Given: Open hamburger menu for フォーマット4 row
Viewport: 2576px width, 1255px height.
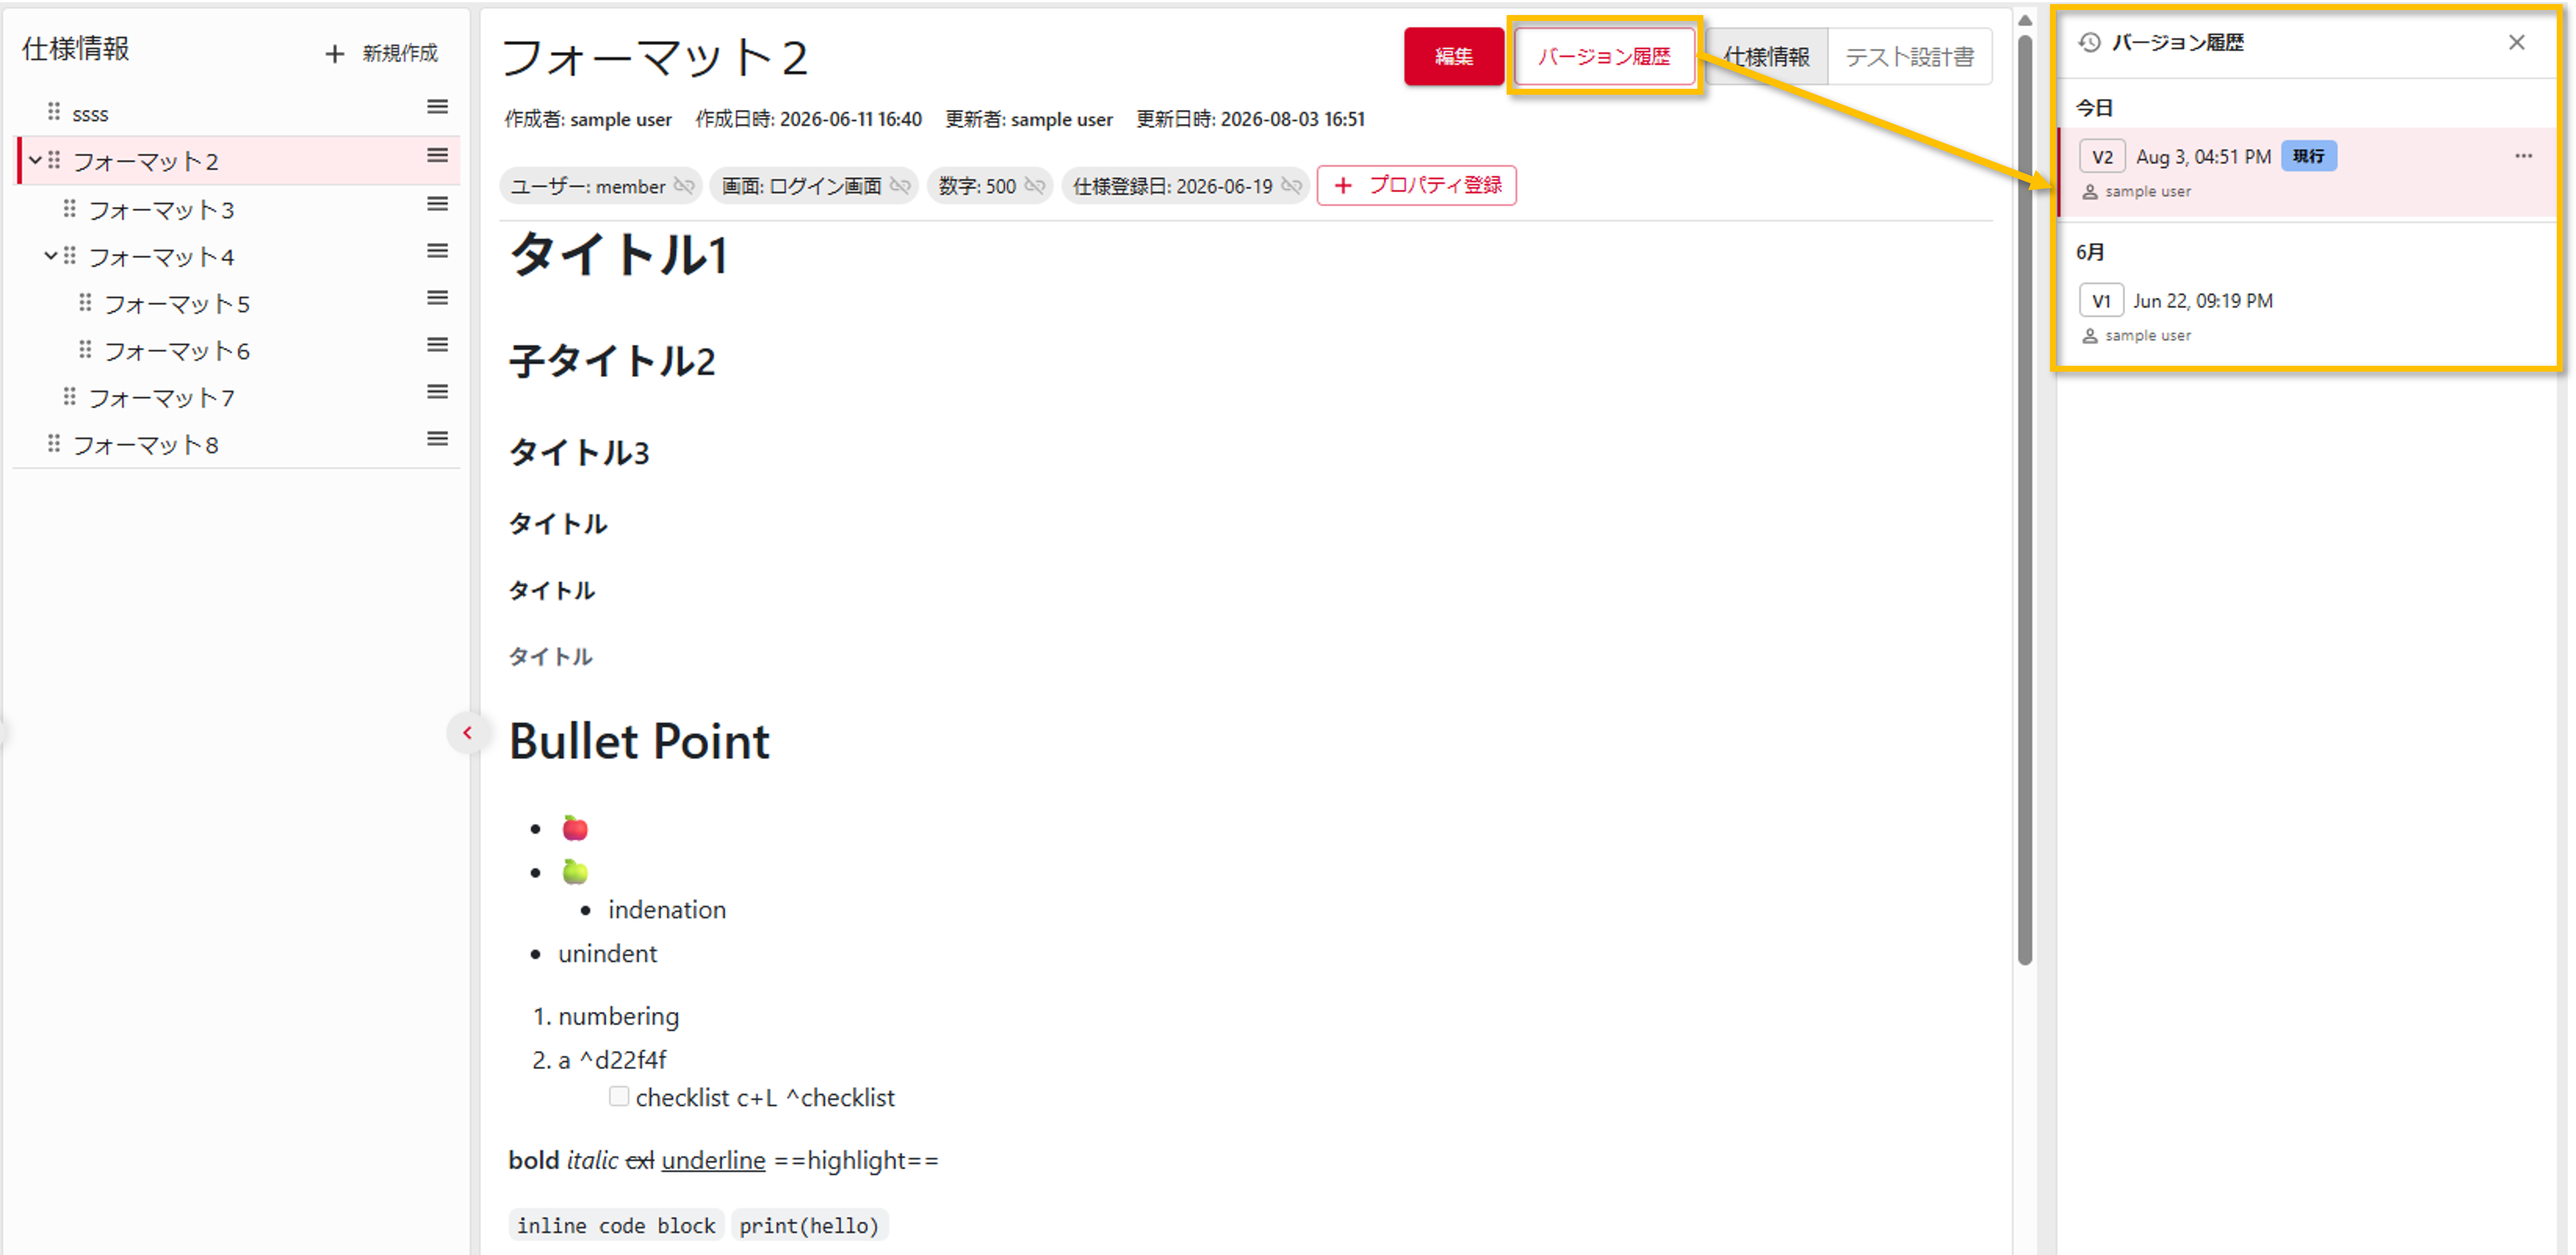Looking at the screenshot, I should 437,250.
